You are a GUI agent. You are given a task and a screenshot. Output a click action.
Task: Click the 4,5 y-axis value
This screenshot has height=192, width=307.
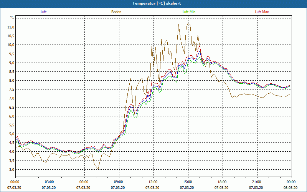point(12,143)
